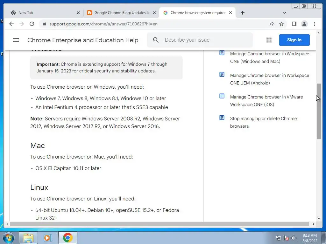Click the vertical scrollbar thumb
Image resolution: width=326 pixels, height=244 pixels.
(319, 111)
